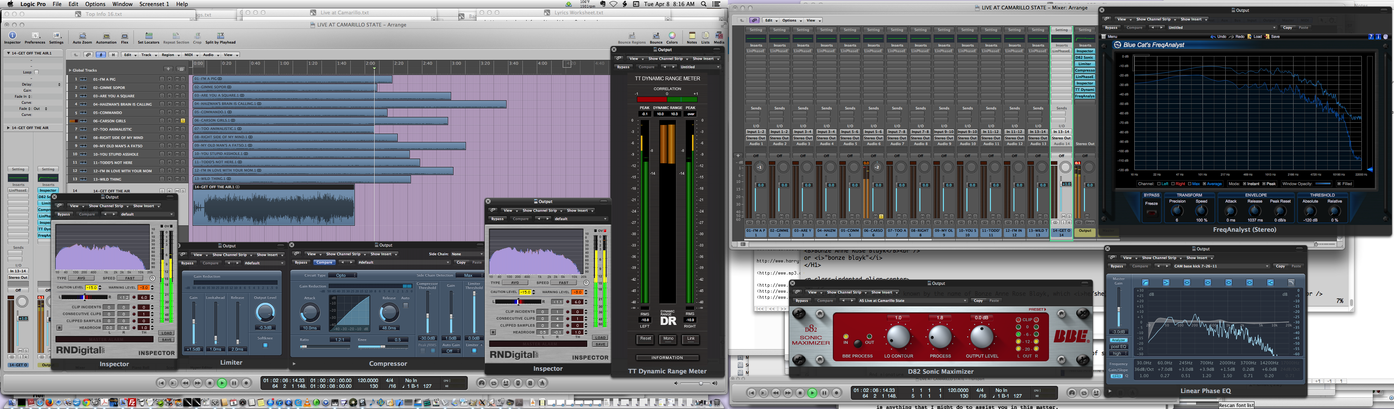The height and width of the screenshot is (409, 1394).
Task: Open the Region dropdown in Arrange area
Action: pos(170,55)
